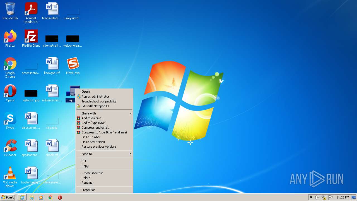Select the Acrobat Reader DC icon
Screen dimensions: 357x201
pos(31,13)
